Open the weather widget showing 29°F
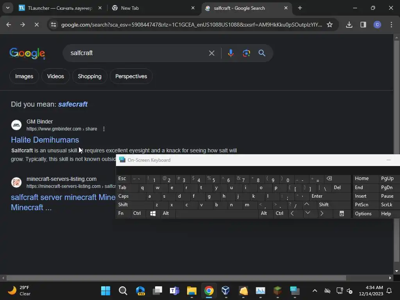 [x=19, y=291]
